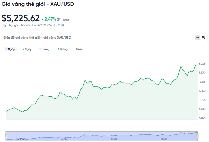Show the 1 Tháng chart period
209x142 pixels.
click(44, 49)
